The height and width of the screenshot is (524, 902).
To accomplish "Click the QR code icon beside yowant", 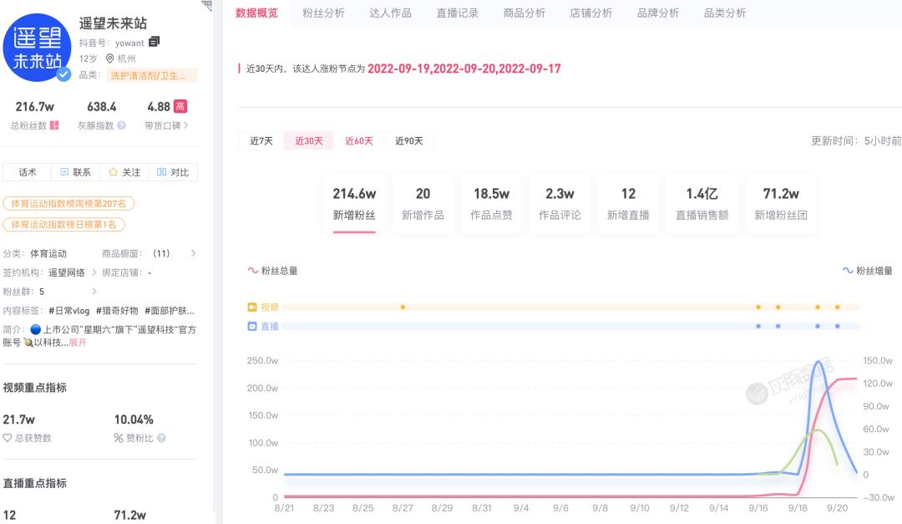I will pos(154,42).
